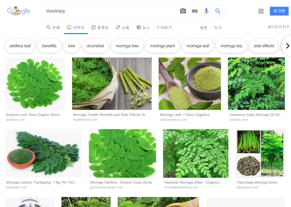This screenshot has width=291, height=207.
Task: Click 'Moringa: Health Benefits and Side Effects' title
Action: [x=111, y=115]
